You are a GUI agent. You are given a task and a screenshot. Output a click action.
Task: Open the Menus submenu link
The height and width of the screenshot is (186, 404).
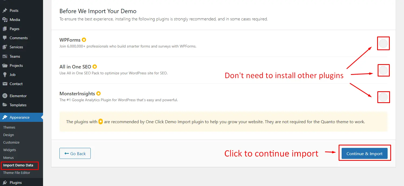click(x=8, y=158)
